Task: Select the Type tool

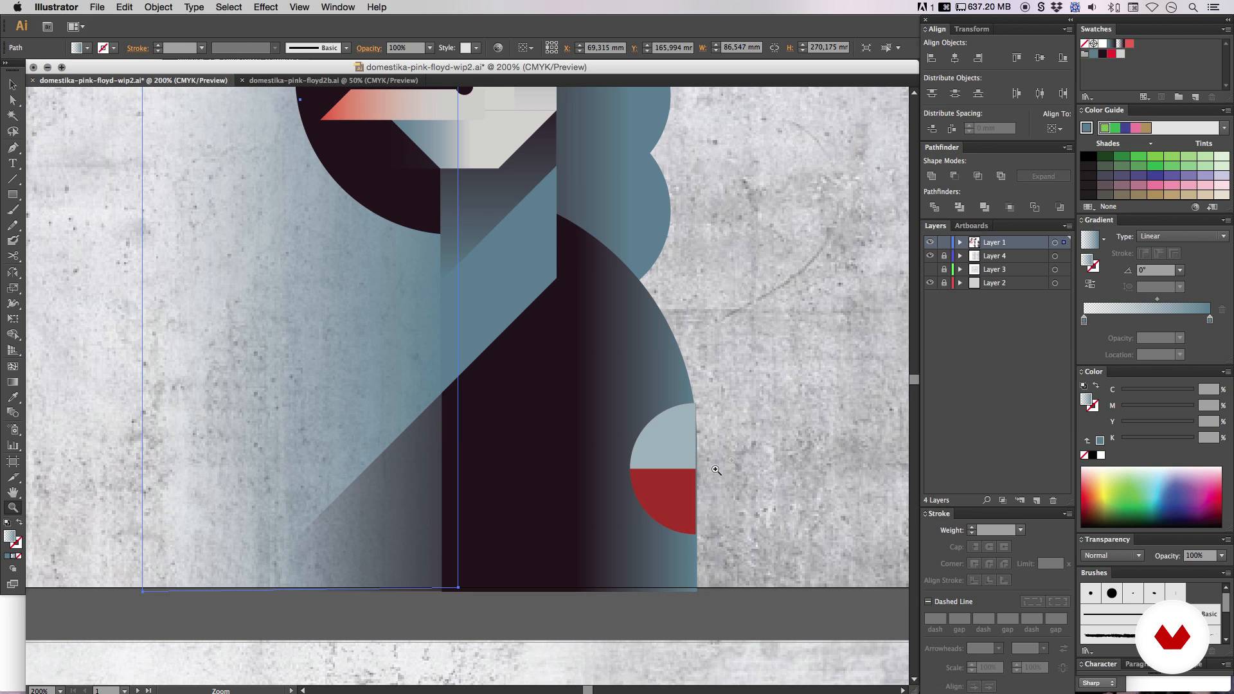Action: point(12,163)
